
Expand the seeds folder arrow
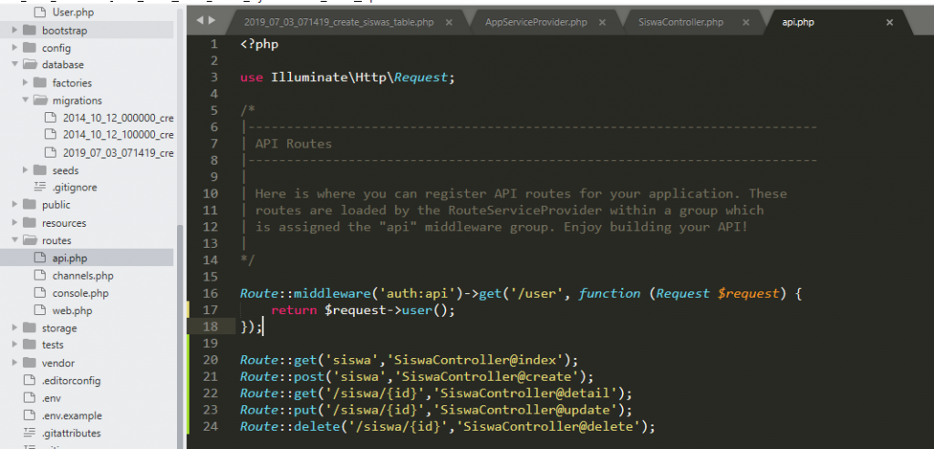[x=26, y=170]
